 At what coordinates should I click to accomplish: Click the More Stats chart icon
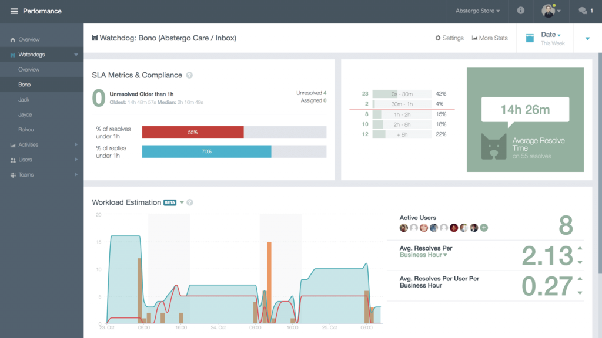tap(474, 38)
